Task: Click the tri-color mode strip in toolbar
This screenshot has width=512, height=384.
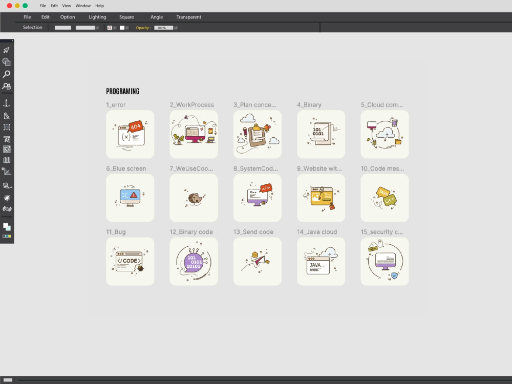Action: pos(7,236)
